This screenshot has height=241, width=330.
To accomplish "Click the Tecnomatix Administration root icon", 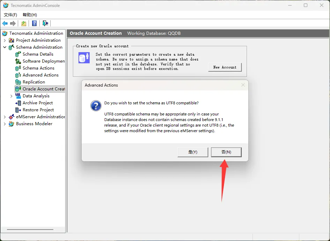I will tap(5, 33).
